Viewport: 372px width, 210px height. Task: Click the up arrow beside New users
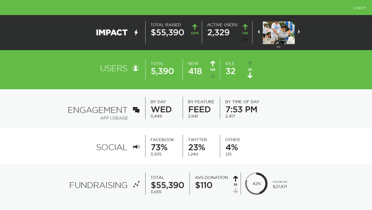(213, 64)
